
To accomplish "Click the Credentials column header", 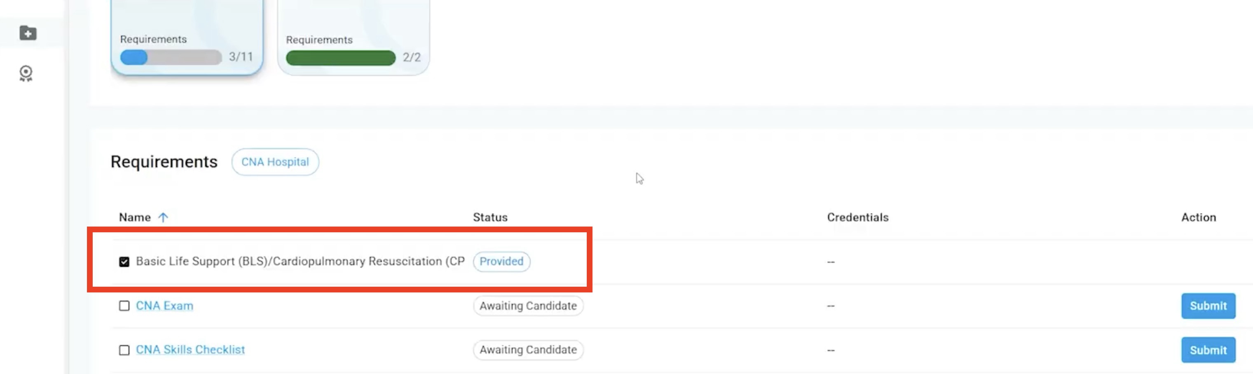I will [857, 217].
